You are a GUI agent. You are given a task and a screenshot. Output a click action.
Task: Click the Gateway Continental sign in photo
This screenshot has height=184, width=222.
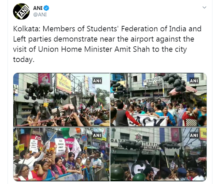153,81
